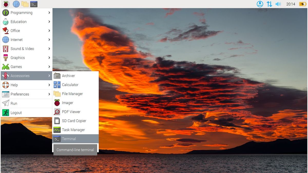This screenshot has height=173, width=308.
Task: Expand the Games category submenu
Action: coord(16,67)
